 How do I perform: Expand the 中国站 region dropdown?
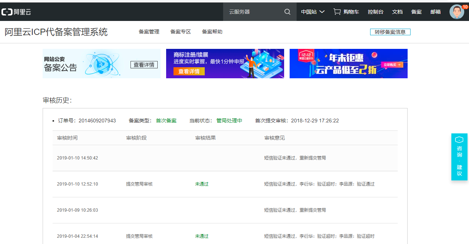[x=313, y=12]
